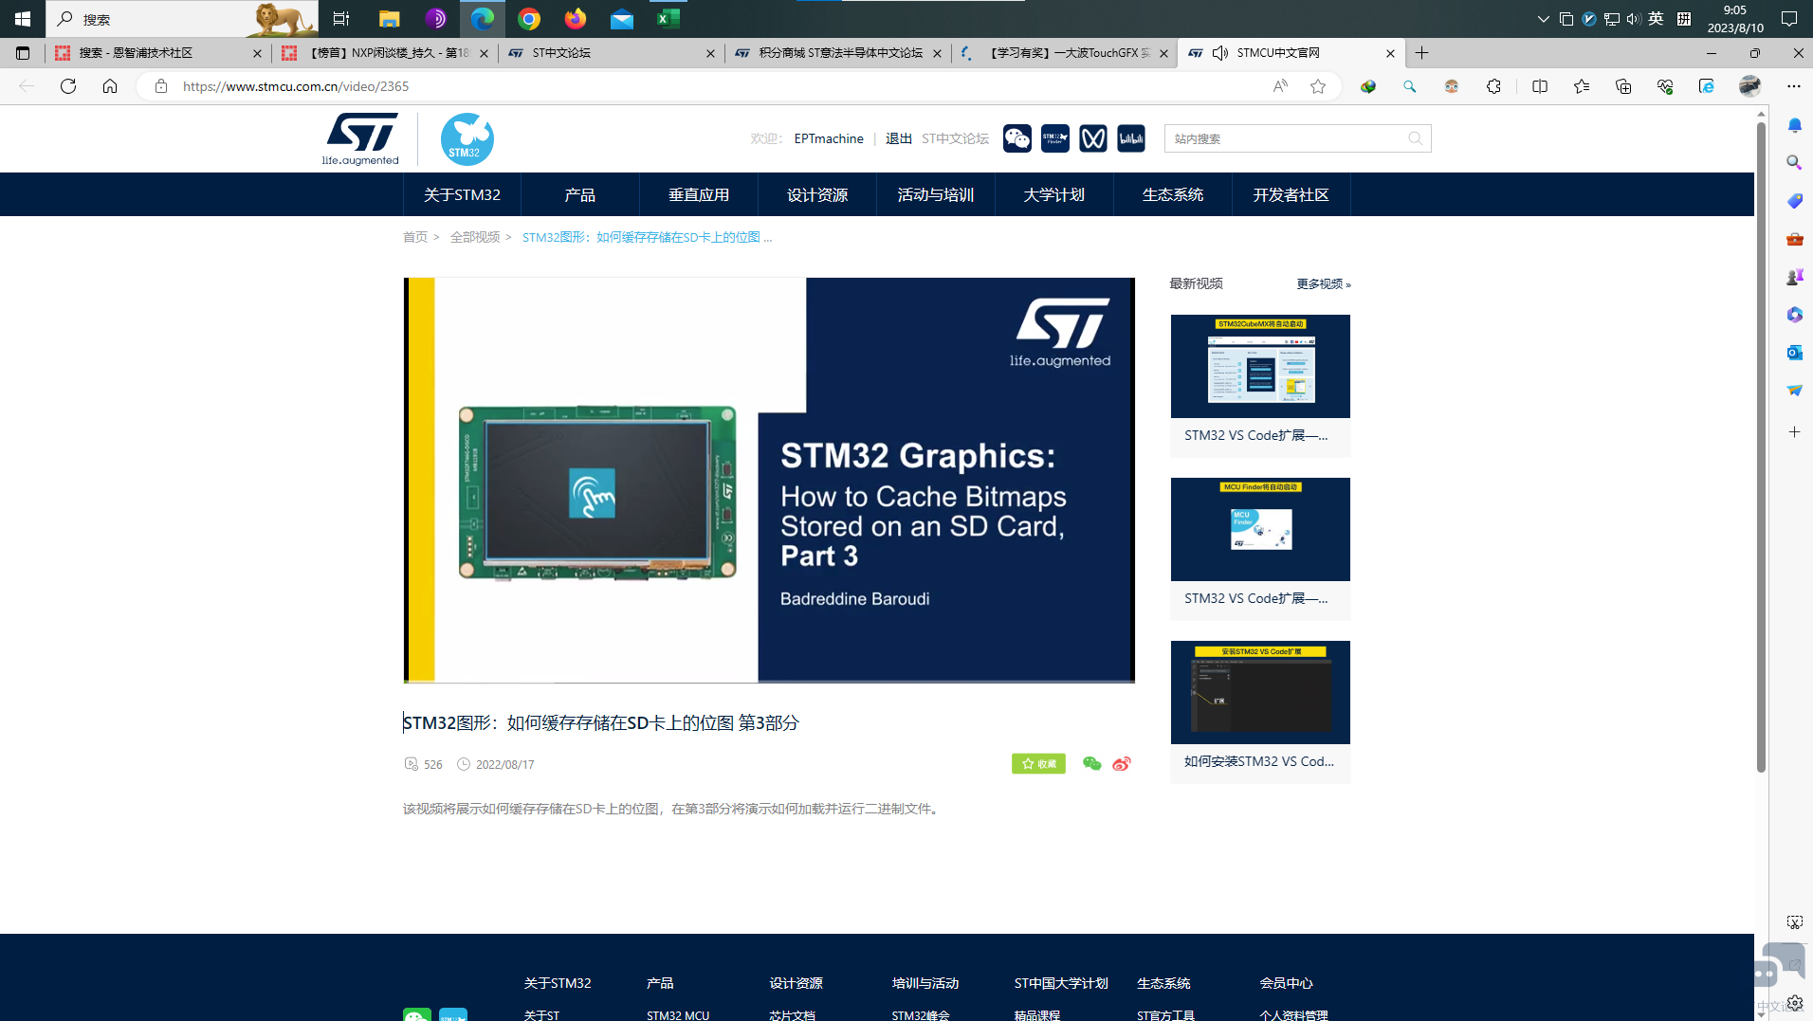Open the ST中国大学计划 footer link

(x=1061, y=983)
